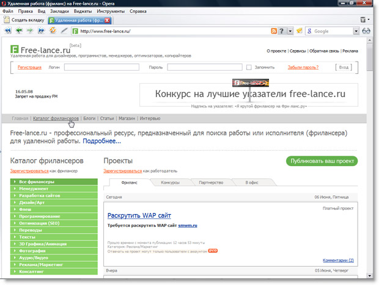Image resolution: width=379 pixels, height=285 pixels.
Task: Open the Справка menu
Action: coord(138,11)
